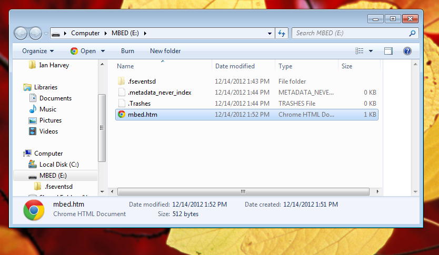Click Date modified value in details pane

(199, 205)
